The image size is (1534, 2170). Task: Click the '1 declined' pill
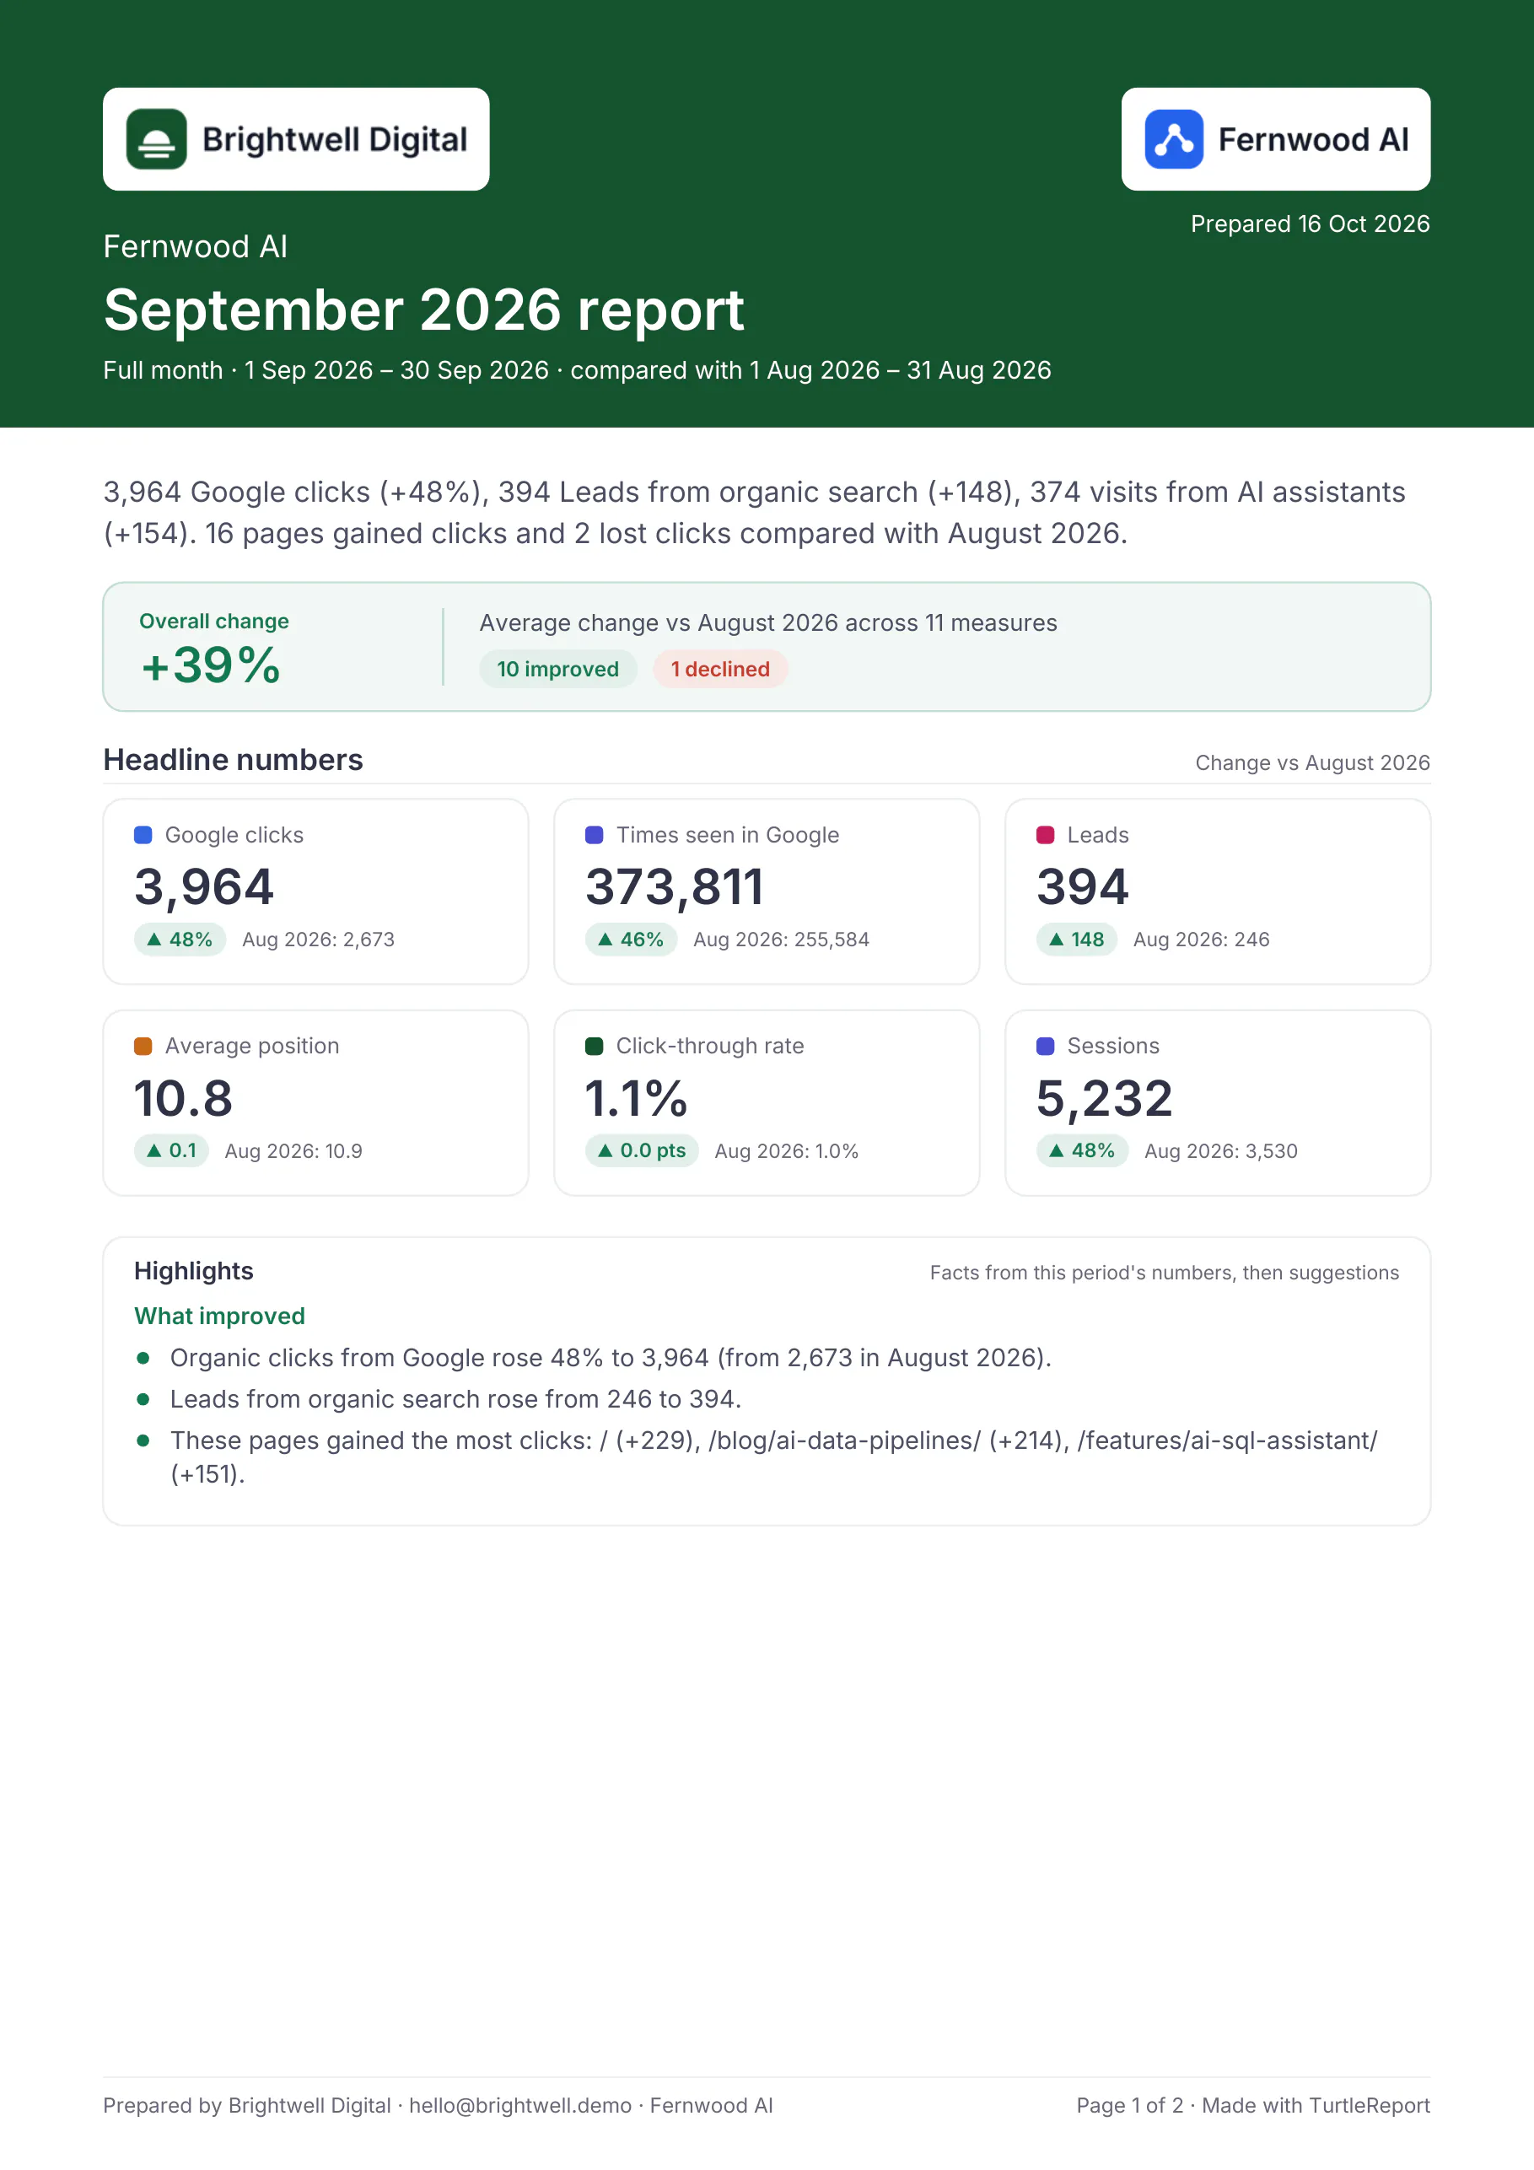(x=720, y=669)
